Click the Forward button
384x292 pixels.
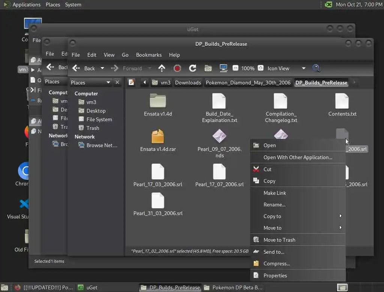click(127, 68)
